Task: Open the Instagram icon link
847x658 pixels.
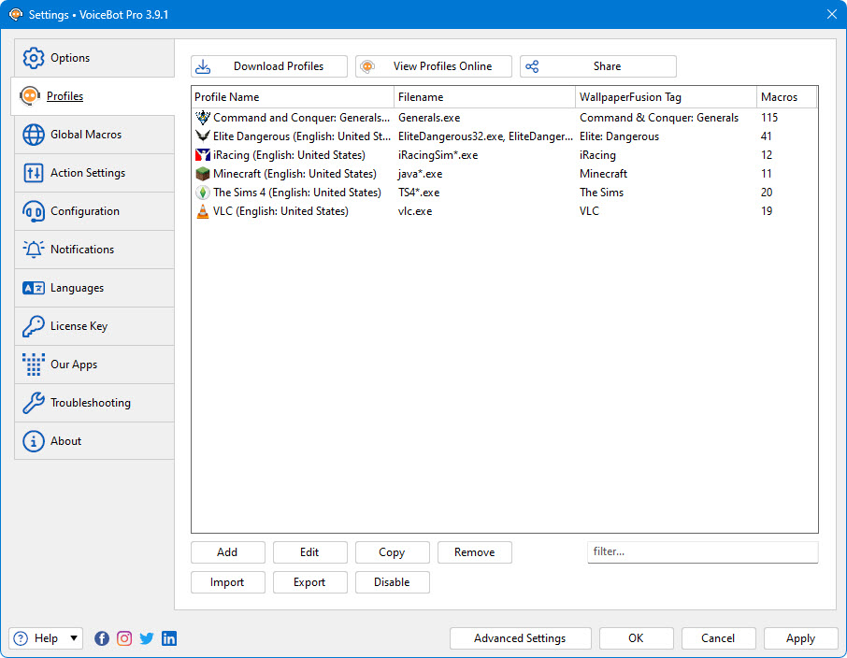Action: pos(124,638)
